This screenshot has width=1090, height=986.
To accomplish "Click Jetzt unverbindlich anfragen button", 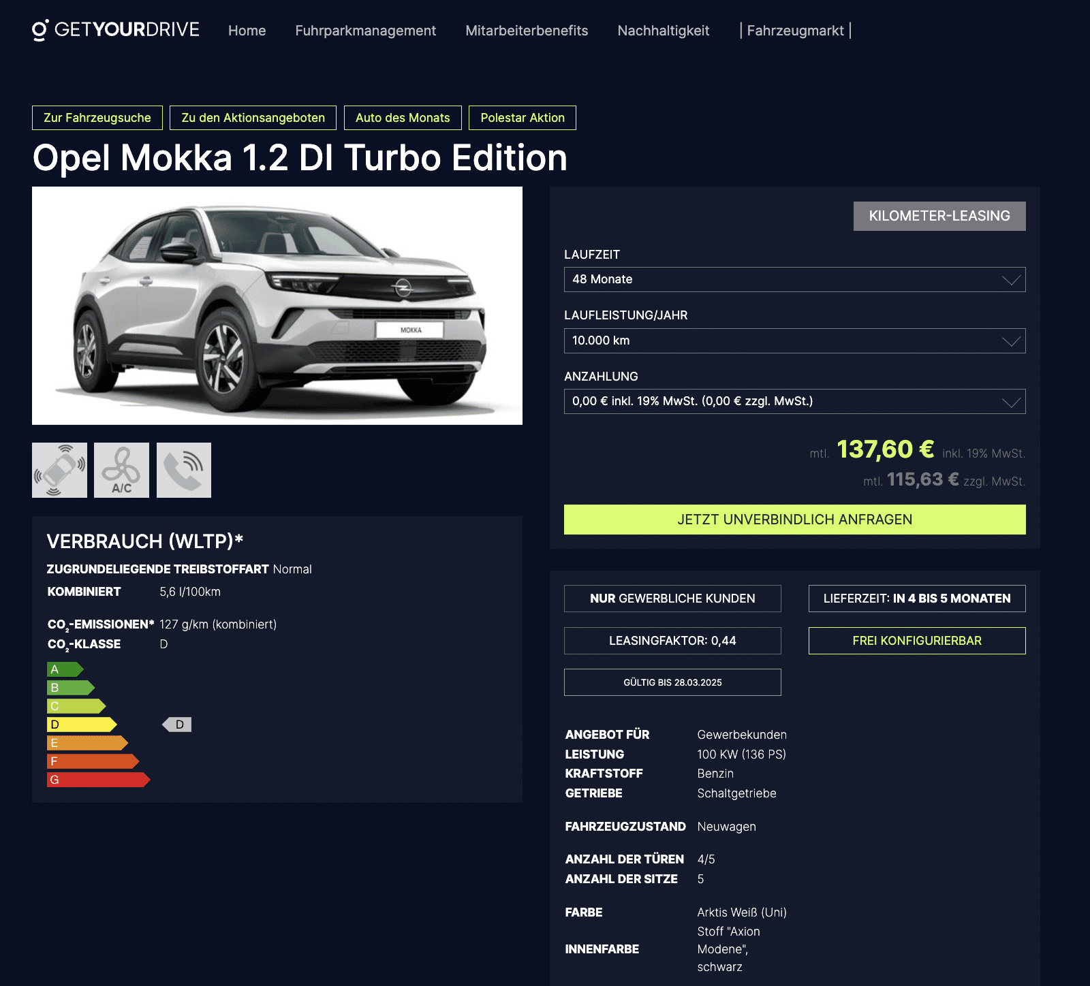I will click(794, 520).
